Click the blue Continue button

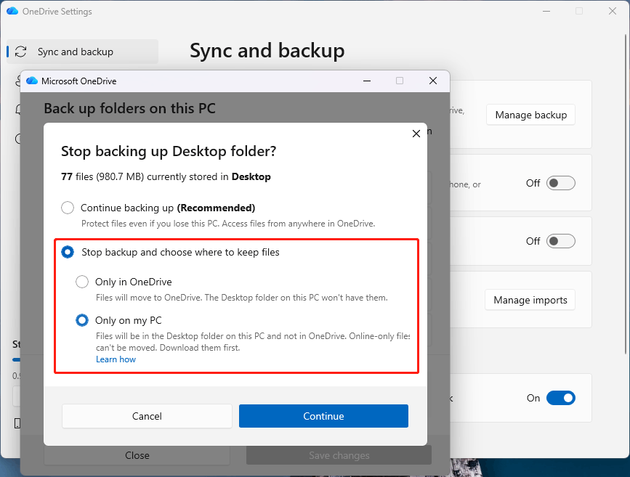[x=323, y=416]
